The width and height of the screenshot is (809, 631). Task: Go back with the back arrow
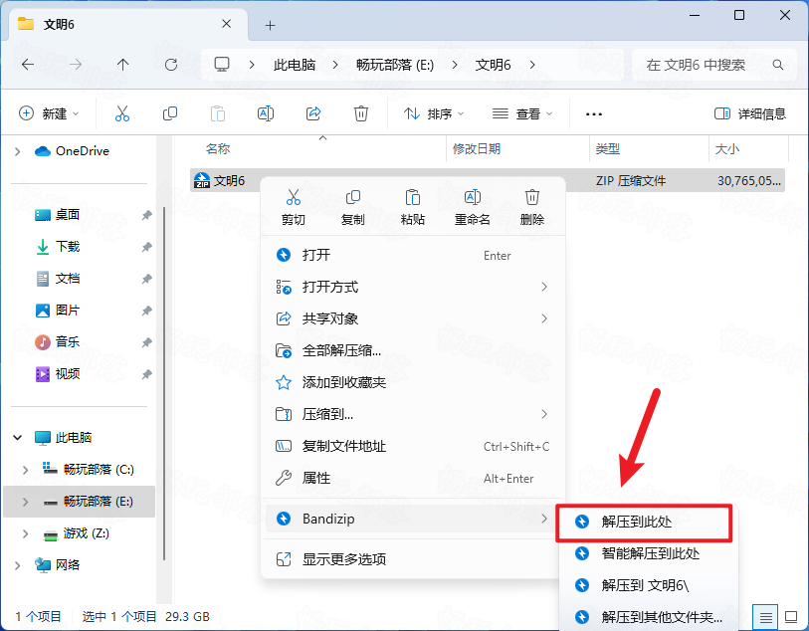click(x=28, y=65)
